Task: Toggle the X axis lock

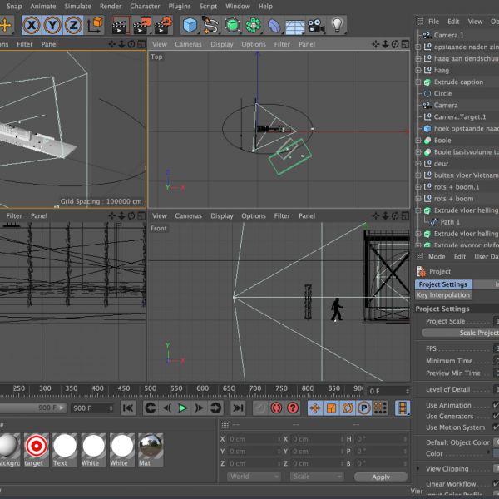Action: click(x=32, y=25)
